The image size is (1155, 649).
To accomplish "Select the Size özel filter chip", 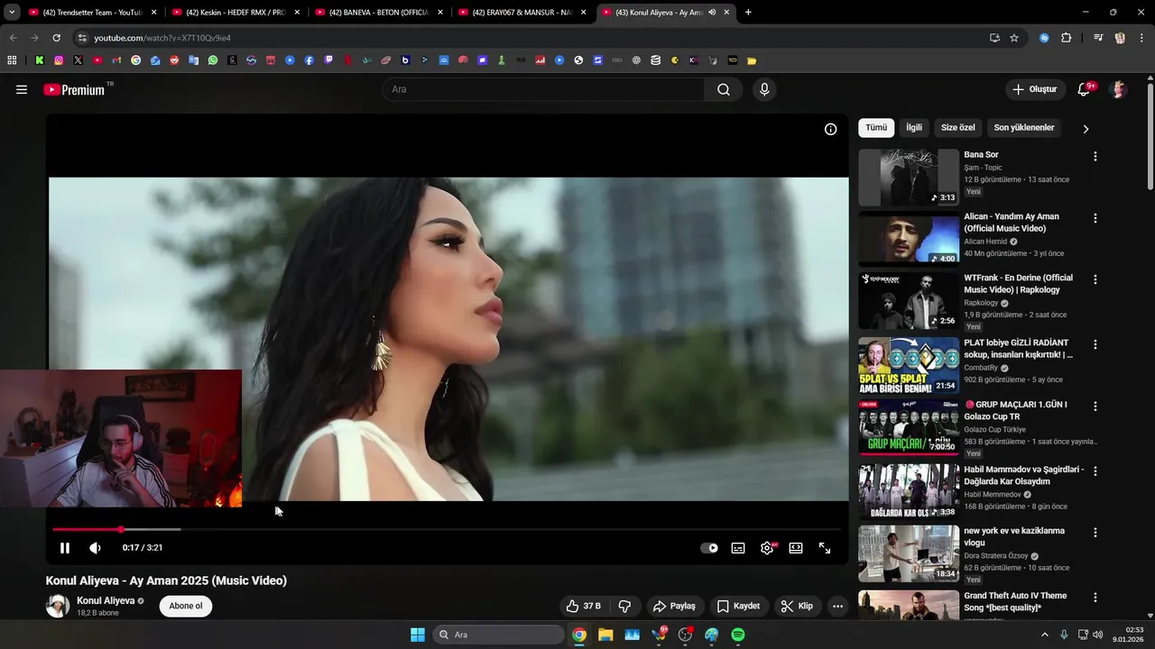I will click(958, 128).
